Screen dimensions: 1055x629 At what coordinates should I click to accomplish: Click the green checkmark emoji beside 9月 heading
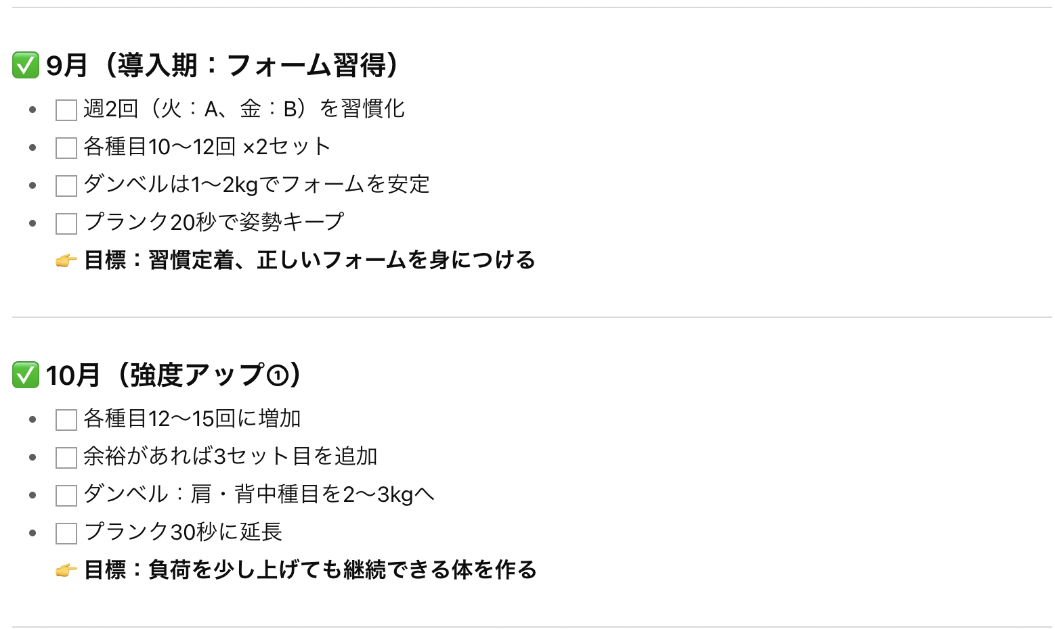pyautogui.click(x=26, y=66)
